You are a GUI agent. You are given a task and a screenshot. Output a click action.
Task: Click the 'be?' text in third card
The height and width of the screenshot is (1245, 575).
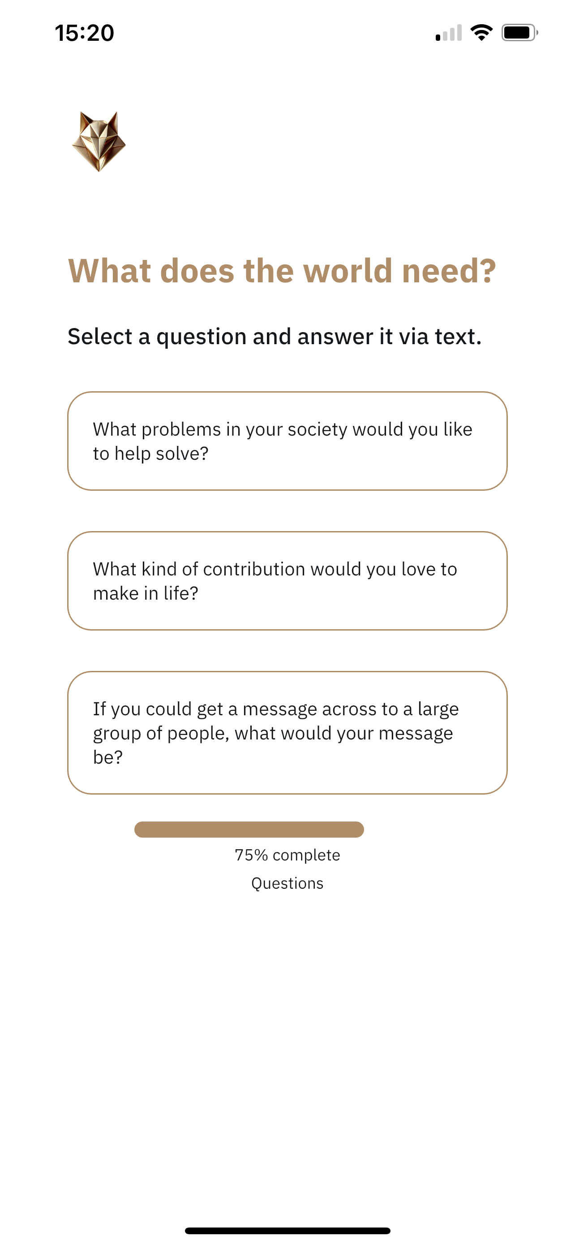(x=108, y=757)
